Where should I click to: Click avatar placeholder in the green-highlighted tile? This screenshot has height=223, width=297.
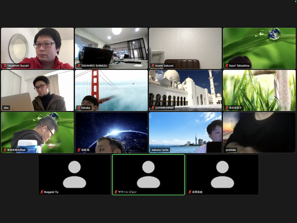(x=148, y=174)
